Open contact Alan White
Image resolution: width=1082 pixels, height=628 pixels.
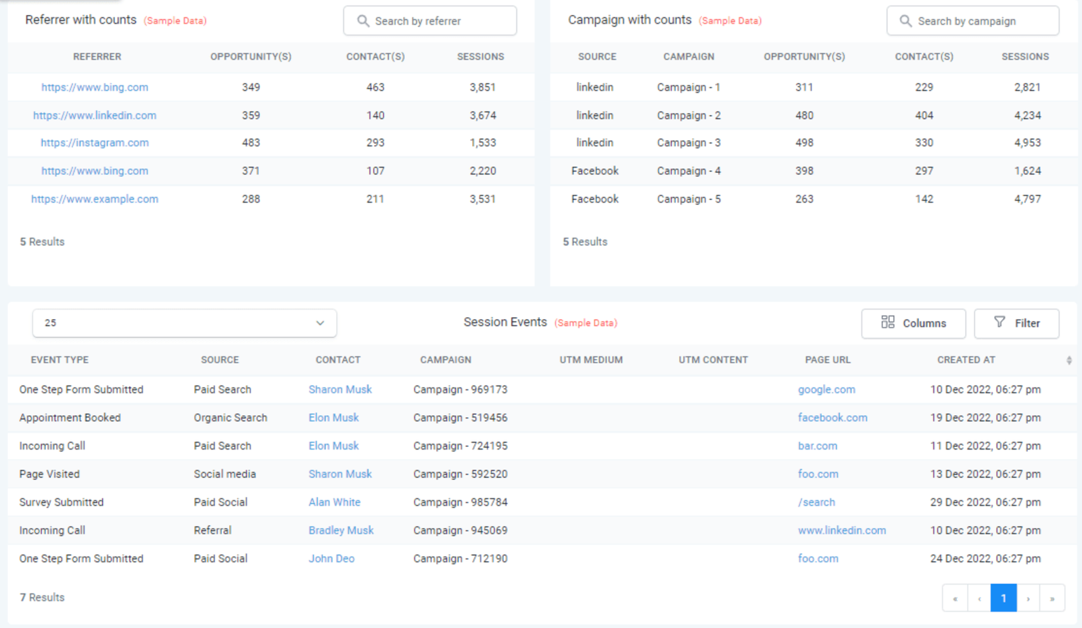point(334,502)
